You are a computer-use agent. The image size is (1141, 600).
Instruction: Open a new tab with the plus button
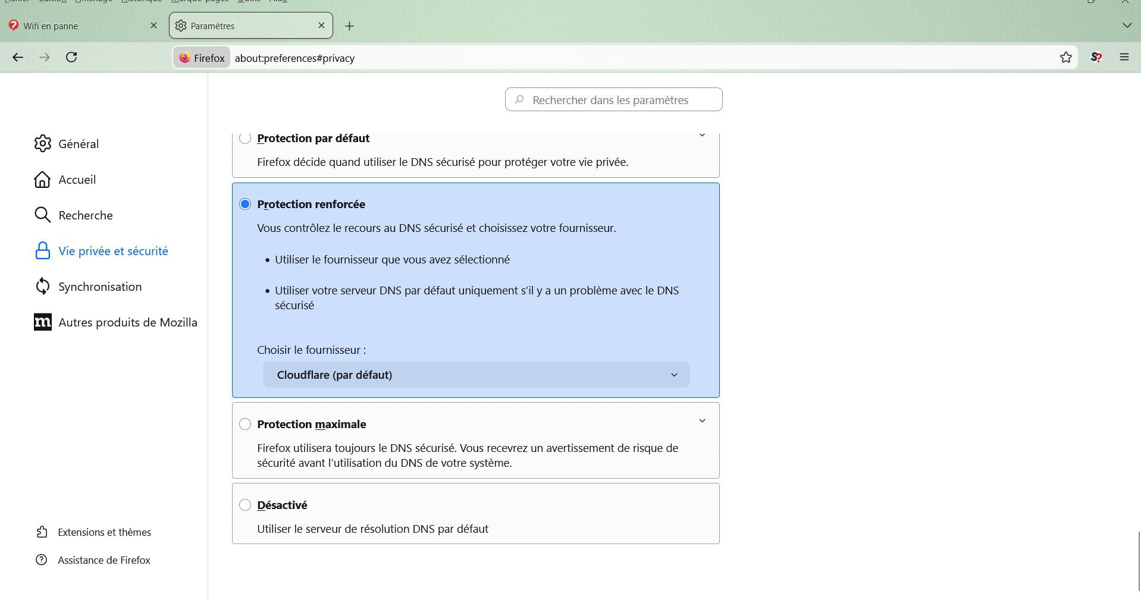(x=349, y=26)
